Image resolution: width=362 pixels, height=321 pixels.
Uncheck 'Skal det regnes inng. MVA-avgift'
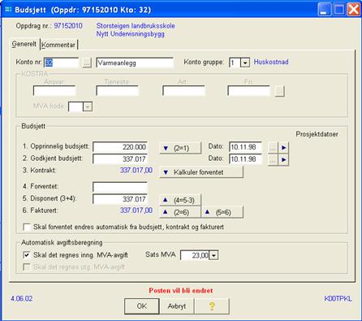click(27, 255)
